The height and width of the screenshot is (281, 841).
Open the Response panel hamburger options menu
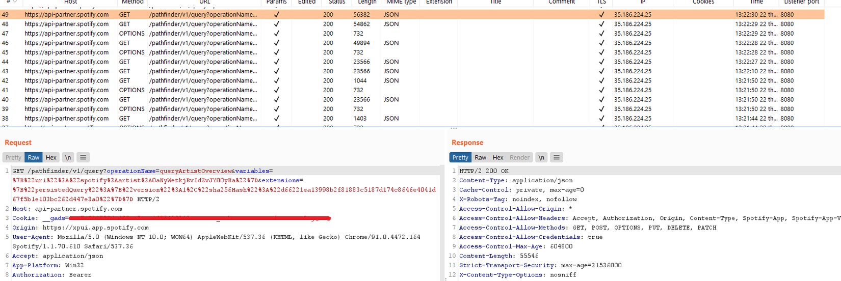(557, 157)
